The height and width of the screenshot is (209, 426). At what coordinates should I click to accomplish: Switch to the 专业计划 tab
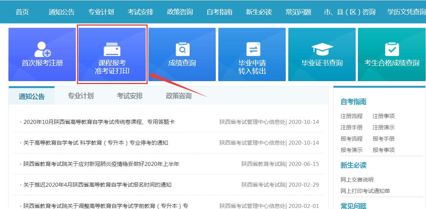(81, 96)
